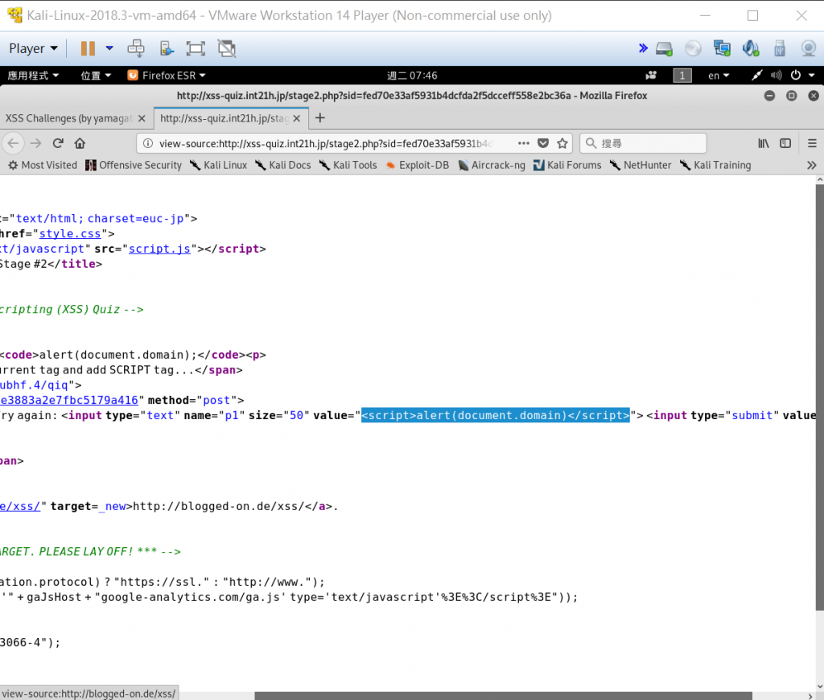The width and height of the screenshot is (824, 700).
Task: Switch to XSS Challenges tab
Action: (68, 118)
